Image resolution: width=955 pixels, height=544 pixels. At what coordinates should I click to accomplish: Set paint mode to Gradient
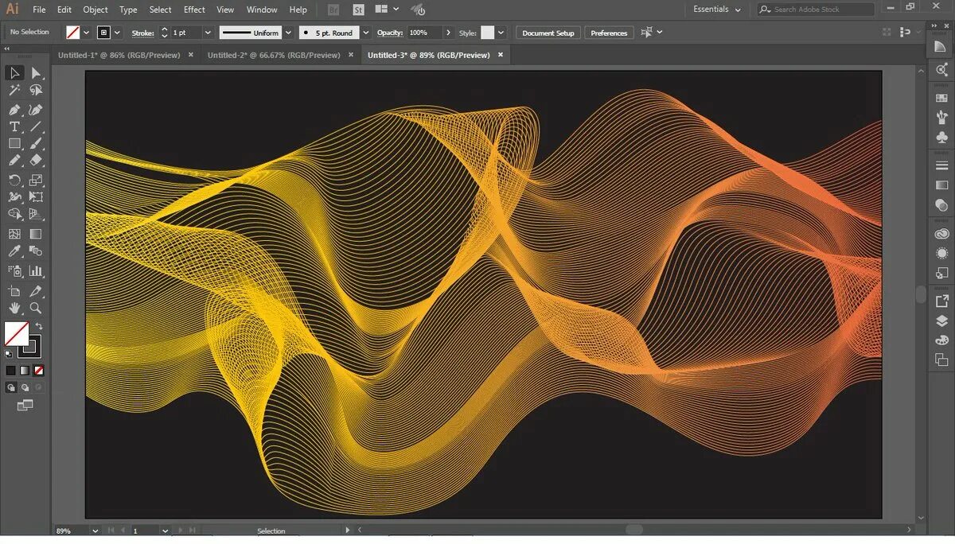click(25, 371)
